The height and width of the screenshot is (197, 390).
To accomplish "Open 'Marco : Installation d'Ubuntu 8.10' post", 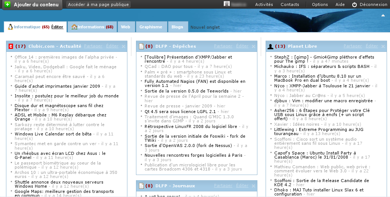I will pos(318,78).
